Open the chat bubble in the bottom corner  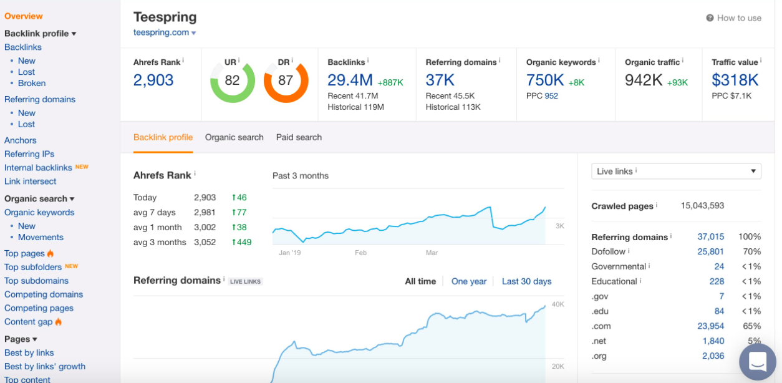[757, 362]
